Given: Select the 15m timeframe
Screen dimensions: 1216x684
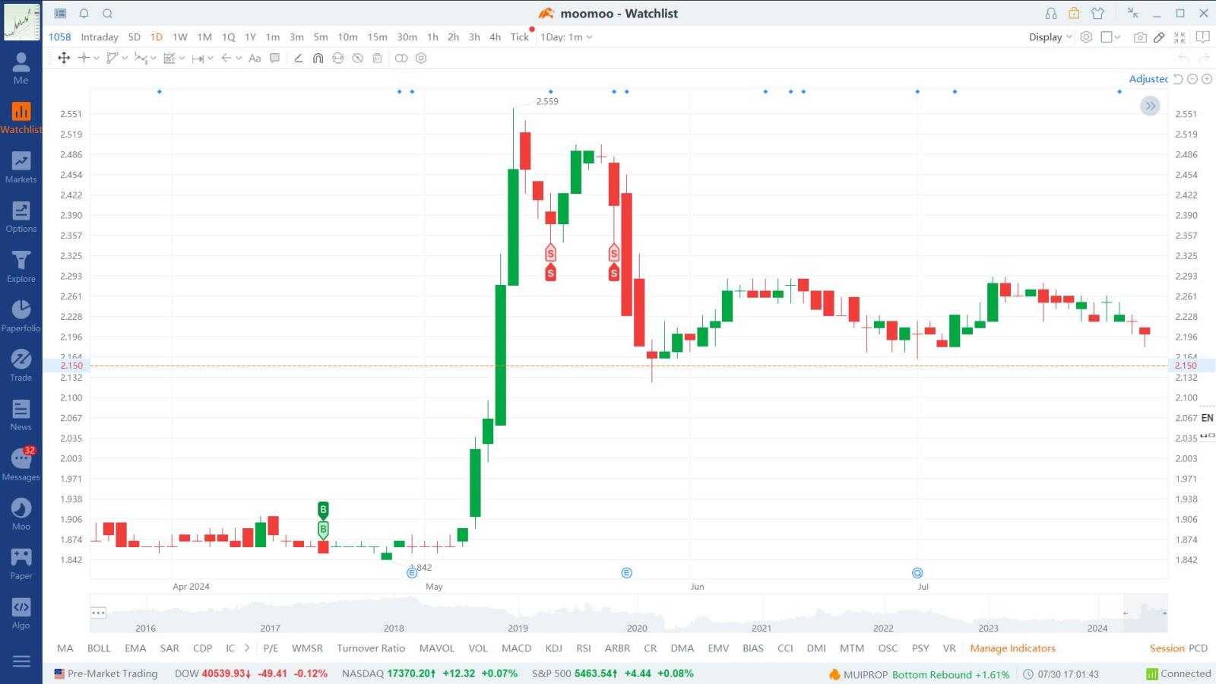Looking at the screenshot, I should click(x=378, y=36).
